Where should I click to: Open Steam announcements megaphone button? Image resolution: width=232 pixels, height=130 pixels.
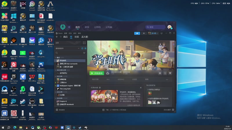click(137, 33)
